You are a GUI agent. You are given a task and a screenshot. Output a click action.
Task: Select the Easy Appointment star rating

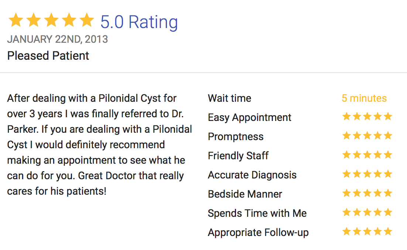(367, 117)
